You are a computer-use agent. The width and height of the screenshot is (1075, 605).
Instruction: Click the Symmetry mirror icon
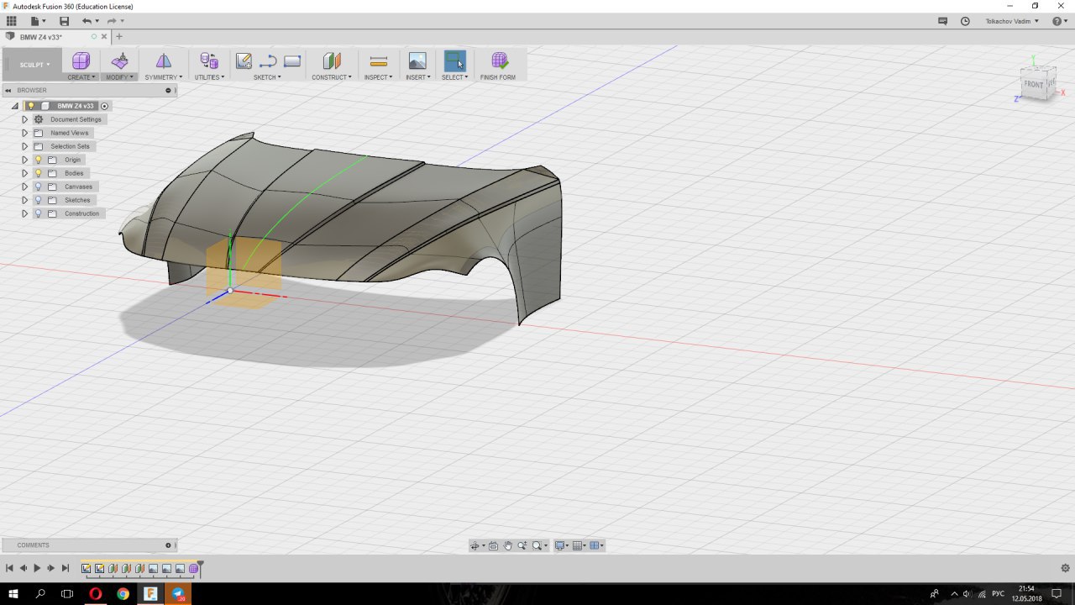164,60
